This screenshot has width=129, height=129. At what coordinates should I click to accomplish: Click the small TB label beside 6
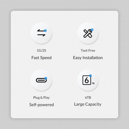click(x=93, y=83)
